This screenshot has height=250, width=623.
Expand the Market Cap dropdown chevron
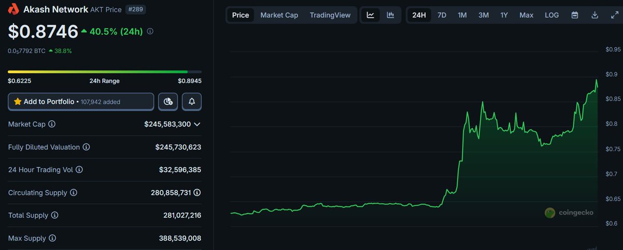[x=197, y=124]
